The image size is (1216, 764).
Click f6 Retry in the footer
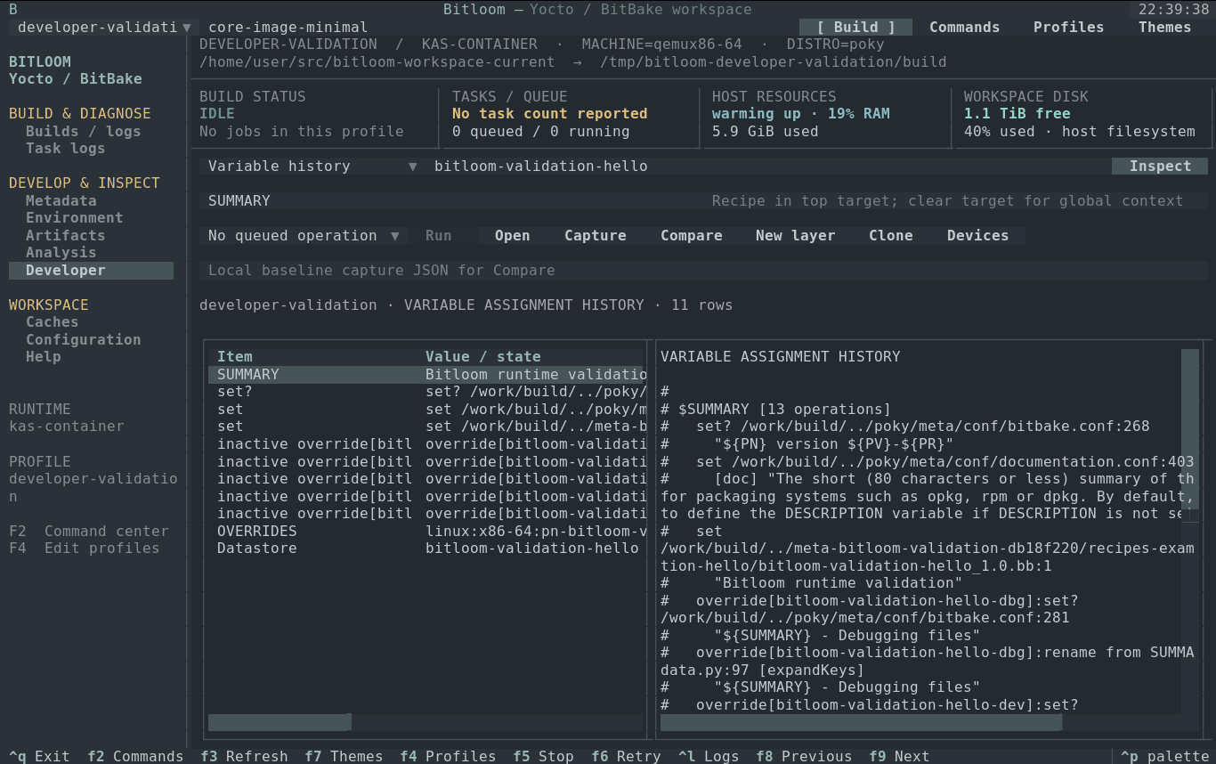point(626,757)
